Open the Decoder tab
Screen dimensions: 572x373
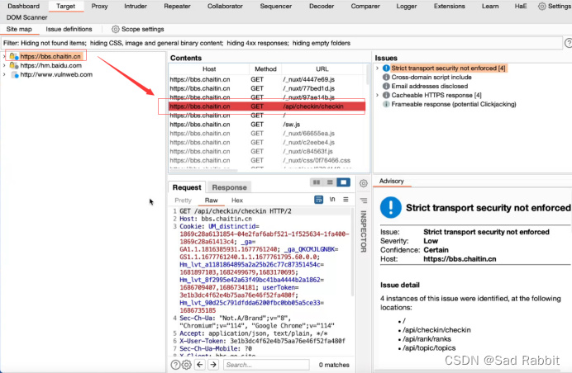pyautogui.click(x=322, y=7)
